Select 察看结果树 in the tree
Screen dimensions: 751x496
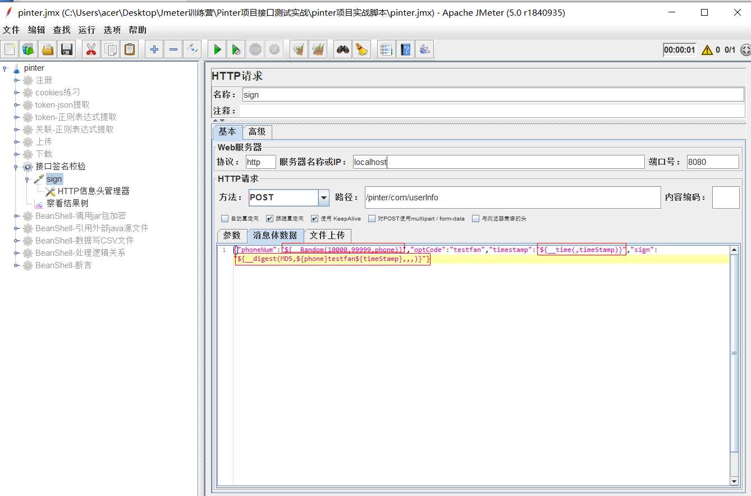coord(67,204)
